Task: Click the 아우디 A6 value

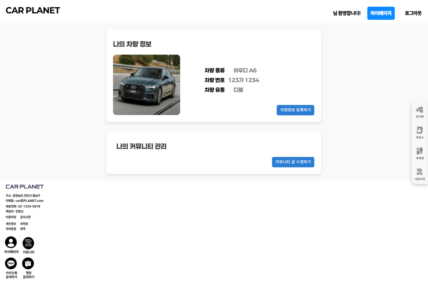Action: 245,71
